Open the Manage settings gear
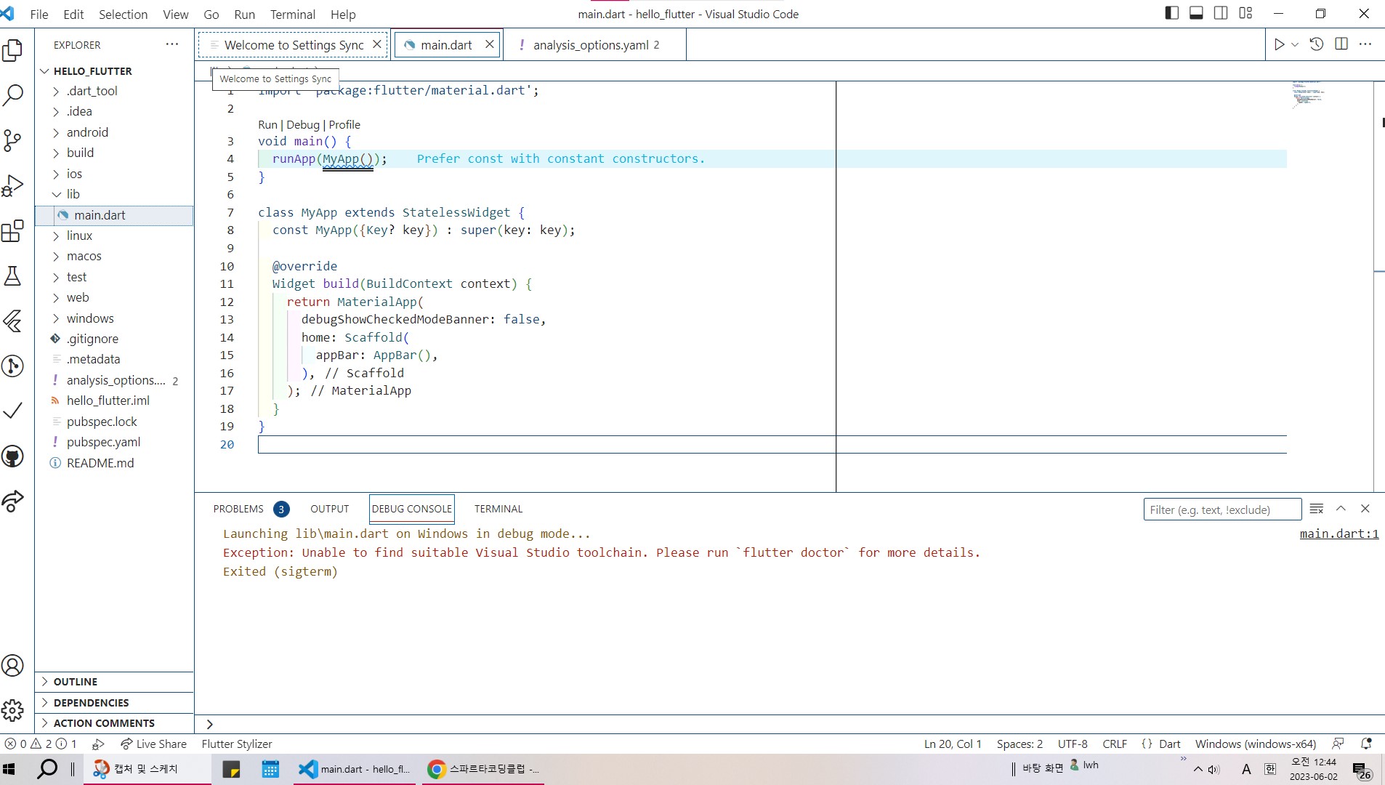 [x=13, y=710]
